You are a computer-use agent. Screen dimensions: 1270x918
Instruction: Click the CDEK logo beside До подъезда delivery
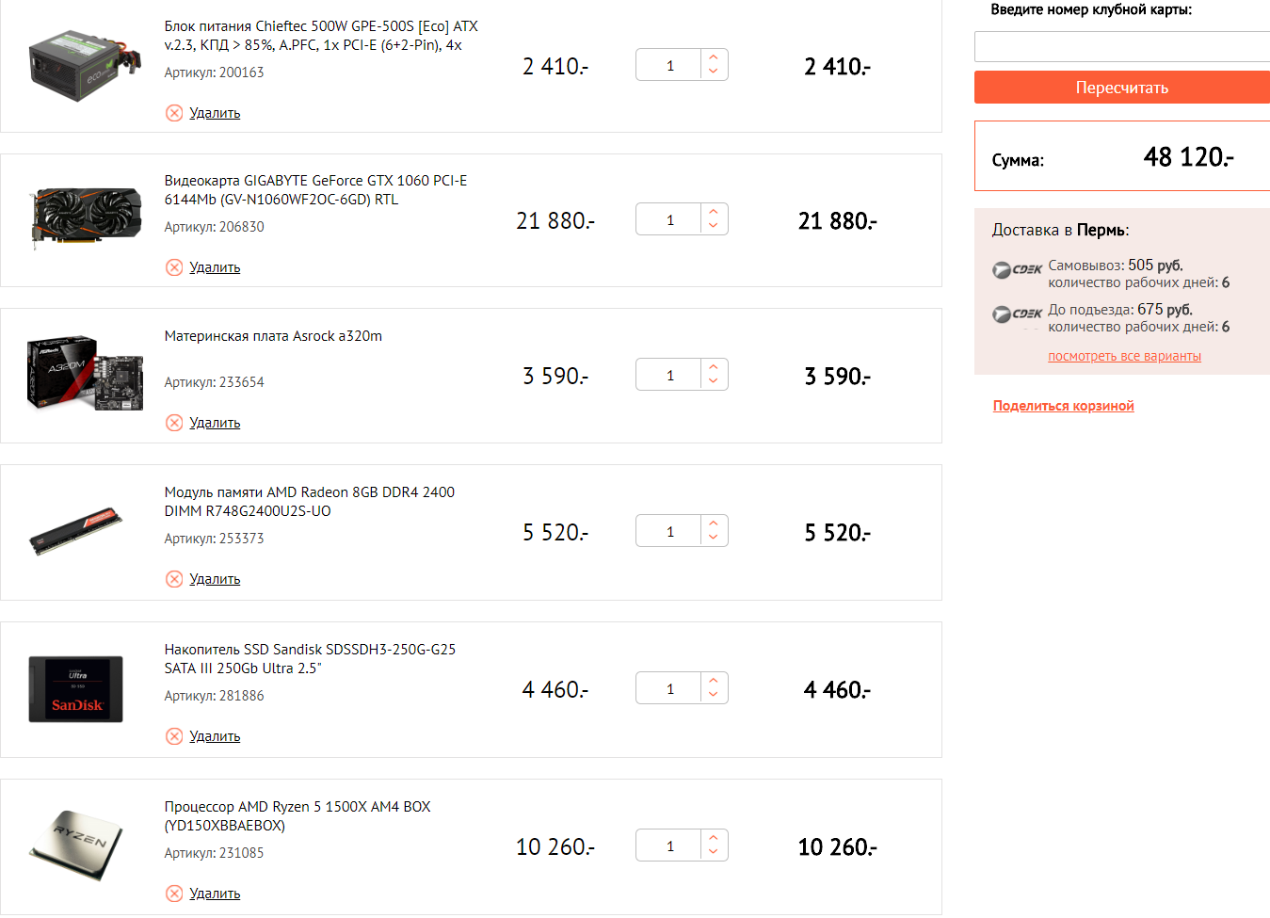pos(1017,314)
